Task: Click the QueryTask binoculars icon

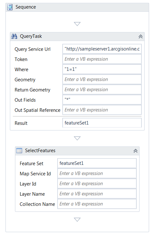Action: (x=14, y=36)
